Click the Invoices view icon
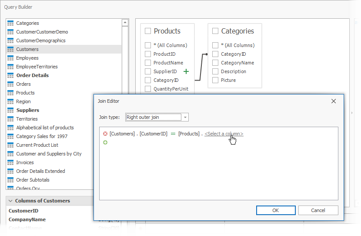The height and width of the screenshot is (236, 361). [11, 162]
